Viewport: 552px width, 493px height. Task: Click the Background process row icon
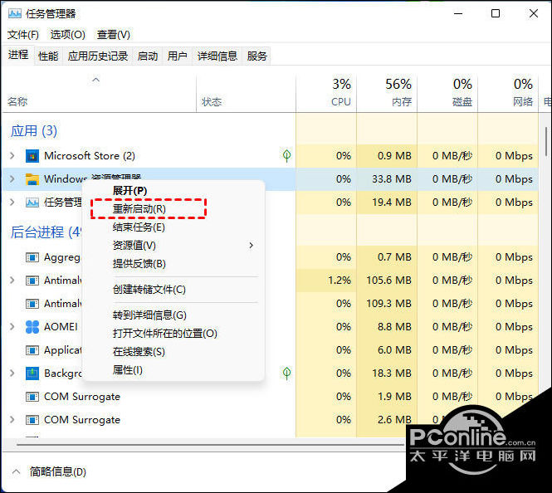tap(32, 373)
